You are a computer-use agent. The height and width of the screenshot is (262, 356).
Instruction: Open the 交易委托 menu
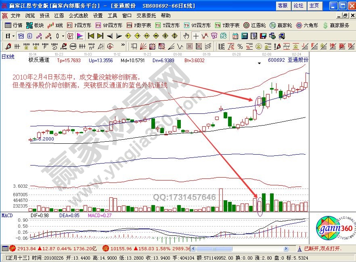pos(146,15)
